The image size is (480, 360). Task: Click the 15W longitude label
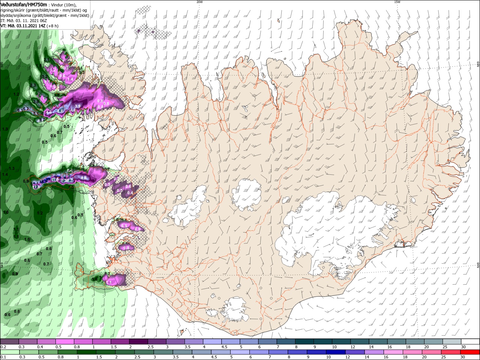(397, 2)
